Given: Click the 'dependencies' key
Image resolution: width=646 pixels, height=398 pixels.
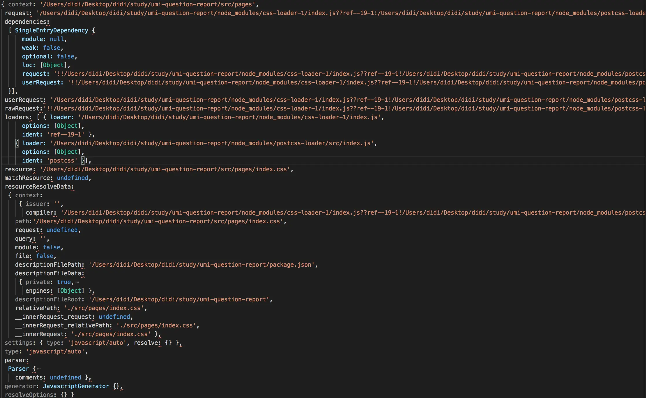Looking at the screenshot, I should click(25, 22).
